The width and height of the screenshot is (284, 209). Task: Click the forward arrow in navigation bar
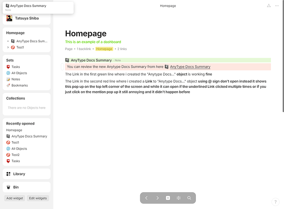(x=157, y=198)
